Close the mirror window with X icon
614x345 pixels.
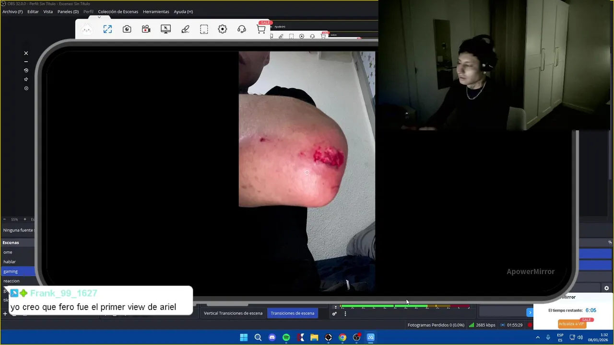tap(26, 53)
